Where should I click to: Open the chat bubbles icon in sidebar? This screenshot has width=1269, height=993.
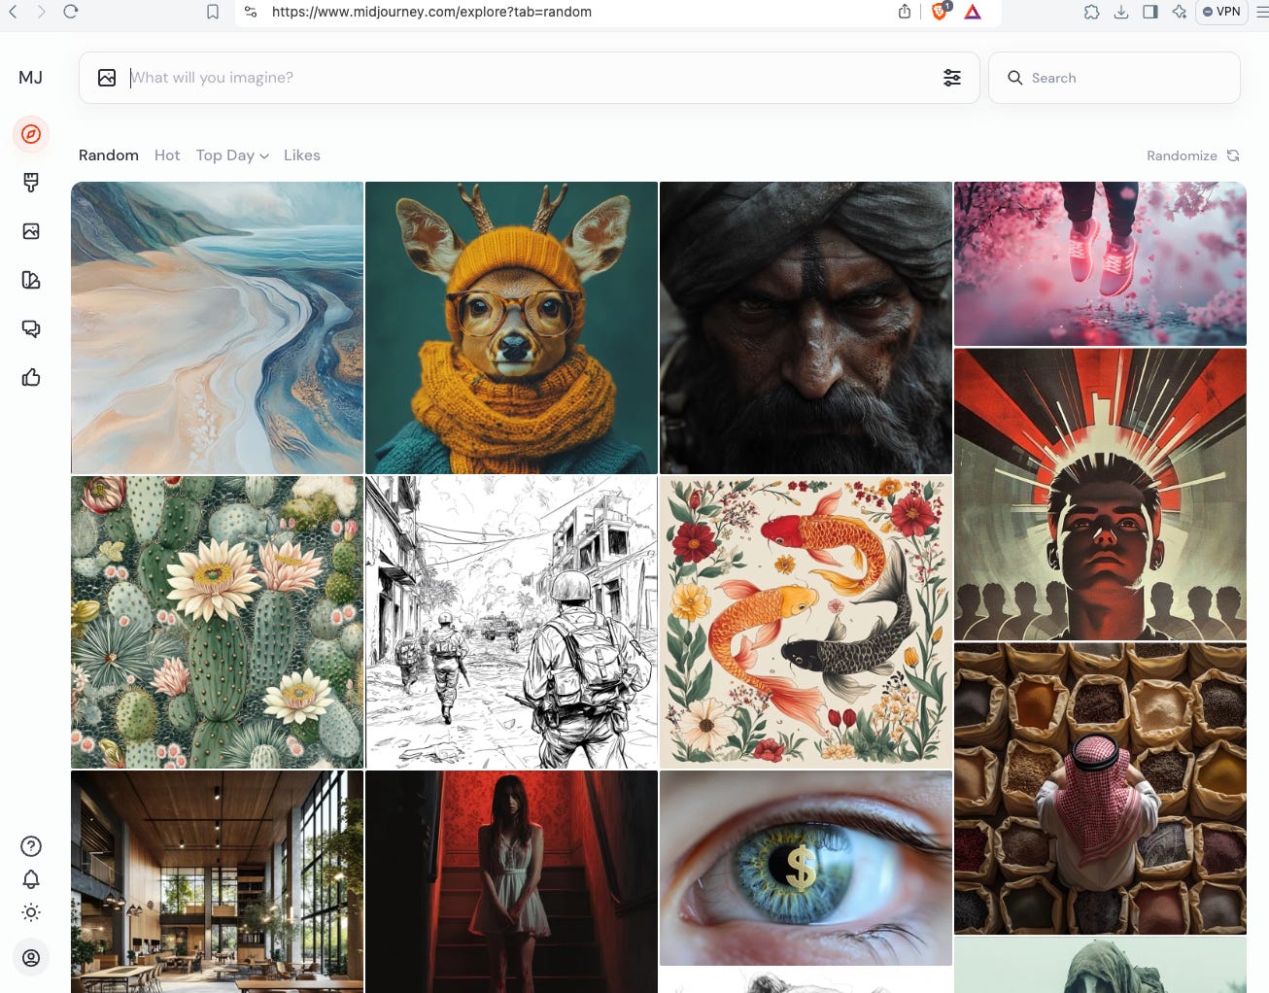[x=31, y=328]
